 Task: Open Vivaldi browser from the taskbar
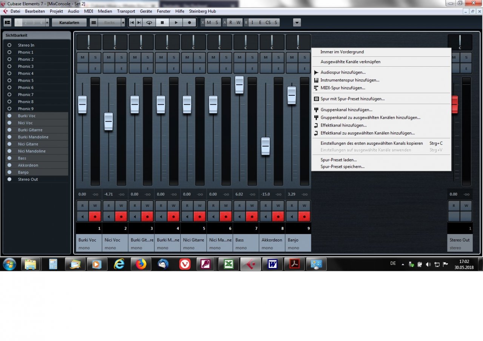pos(185,264)
